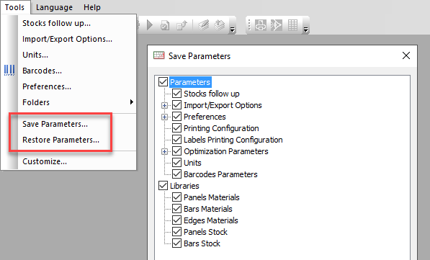
Task: Expand the Preferences tree node
Action: pos(164,117)
